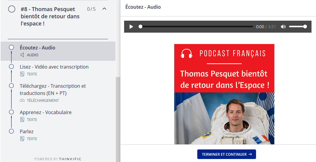Screen dimensions: 316x162
Task: Mute the audio player speaker icon
Action: click(283, 27)
